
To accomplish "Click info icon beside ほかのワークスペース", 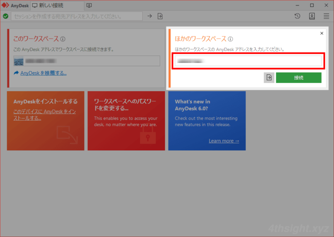I will point(230,39).
